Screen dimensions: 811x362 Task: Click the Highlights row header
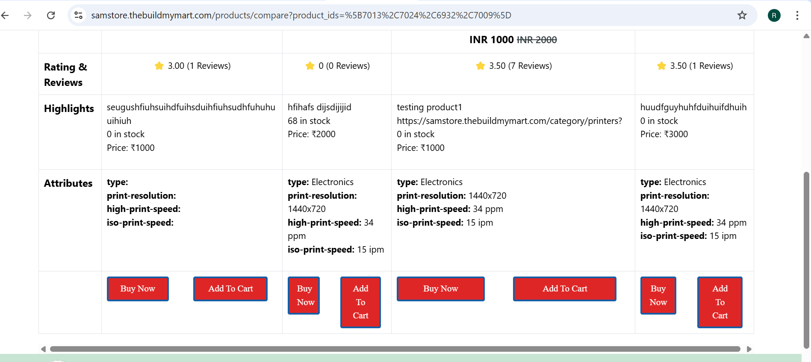pos(69,109)
